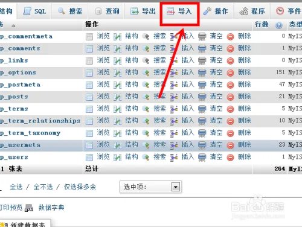
Task: Open the p_posts table link
Action: point(14,97)
